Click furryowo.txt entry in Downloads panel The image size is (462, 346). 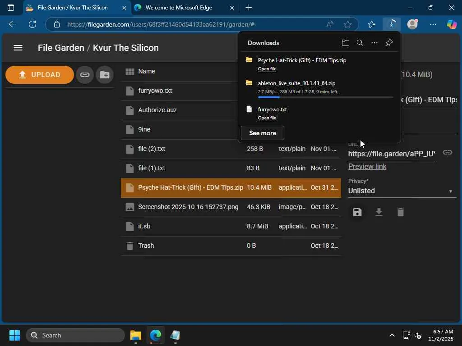pos(272,109)
